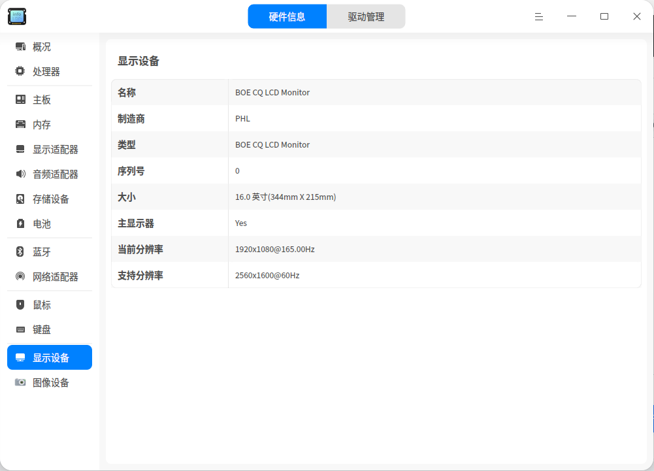
Task: Click the 存储设备 storage disk icon
Action: 20,199
